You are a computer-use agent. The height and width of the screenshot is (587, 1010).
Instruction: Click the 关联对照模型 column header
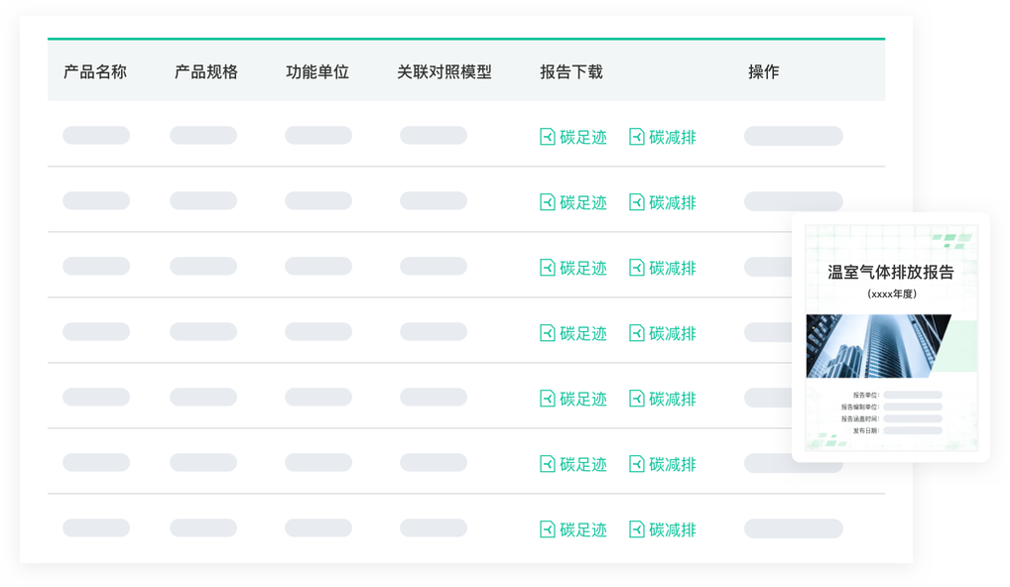click(x=444, y=72)
